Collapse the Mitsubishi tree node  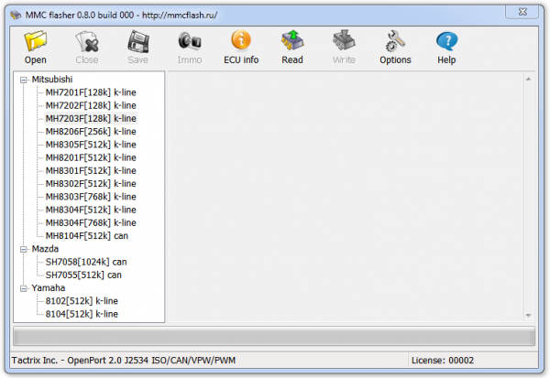click(x=24, y=80)
